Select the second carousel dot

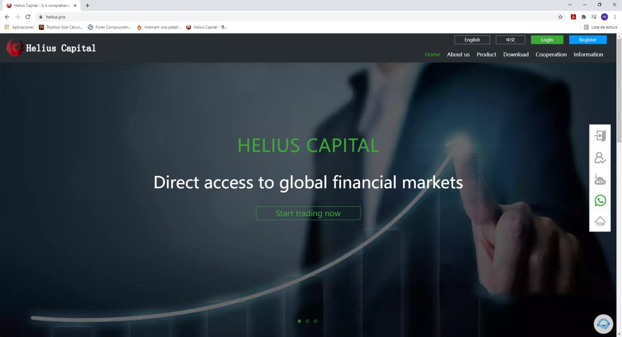coord(308,321)
